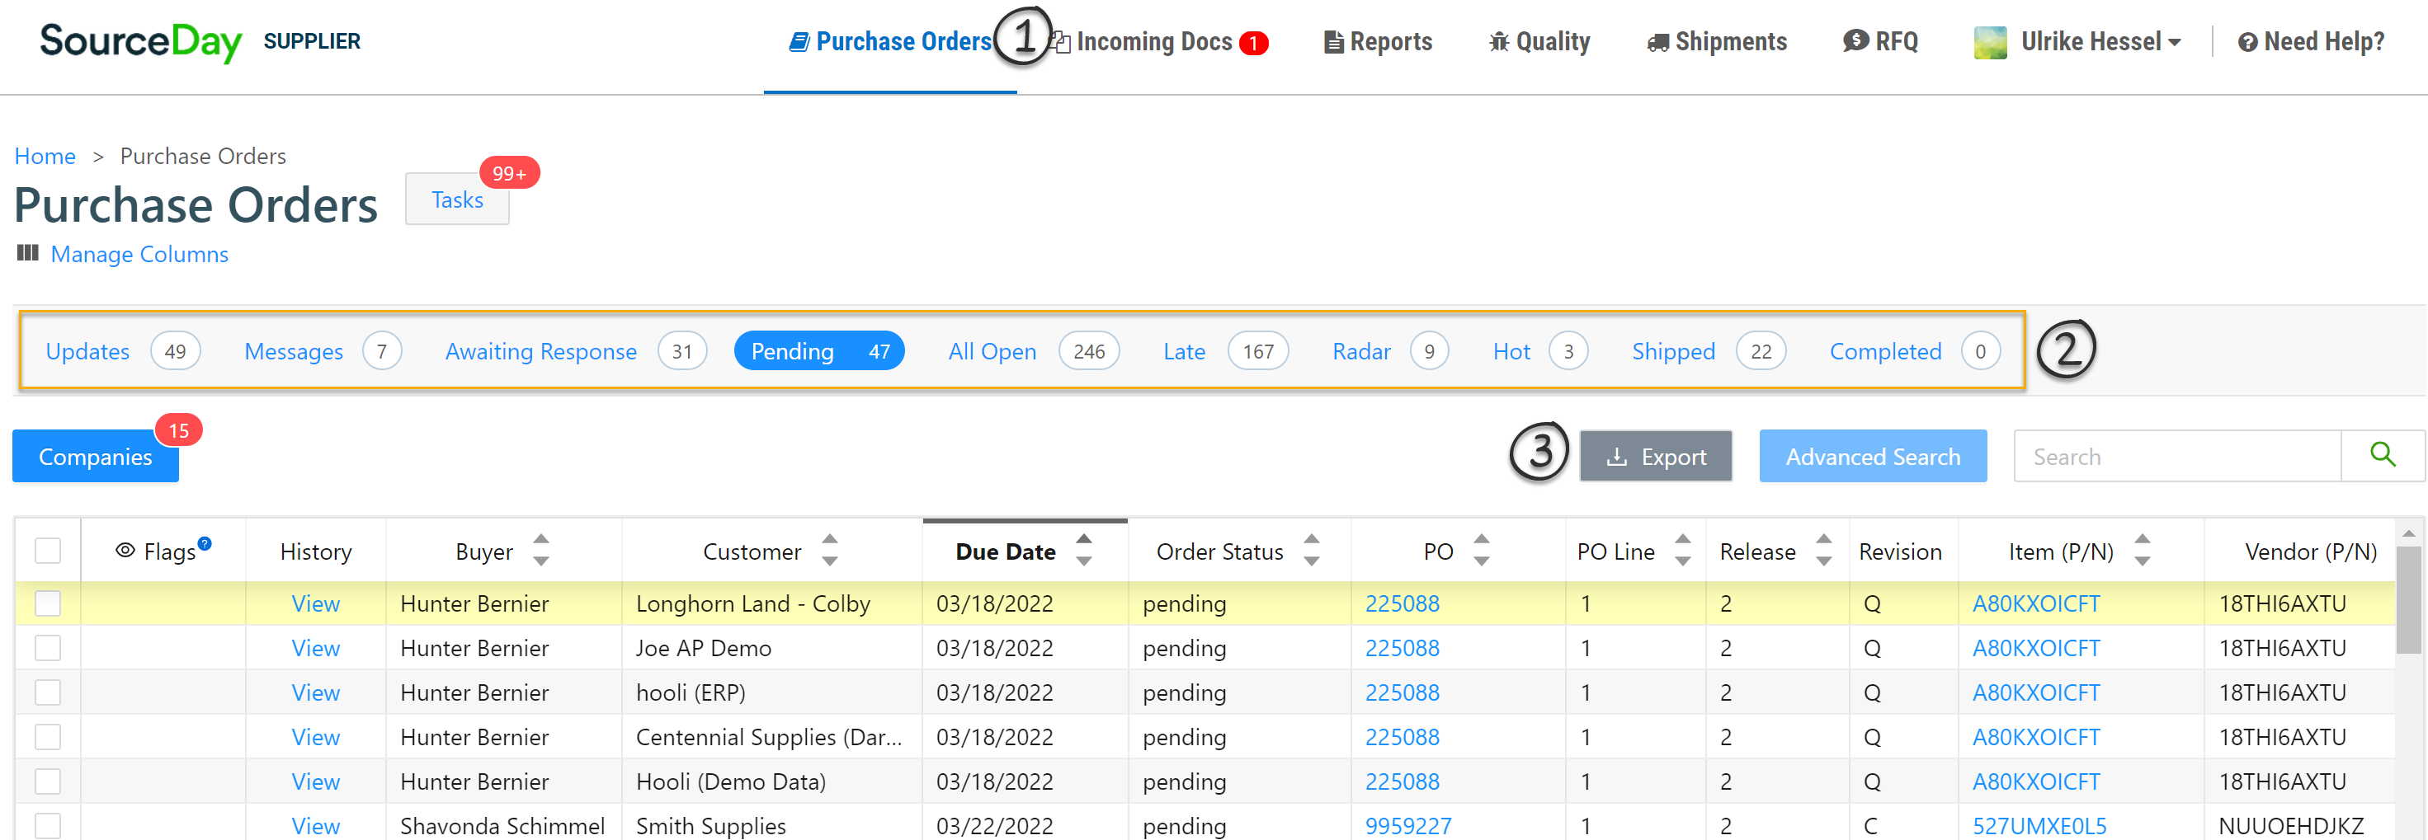Click Ulrike Hessel avatar image

click(1990, 42)
